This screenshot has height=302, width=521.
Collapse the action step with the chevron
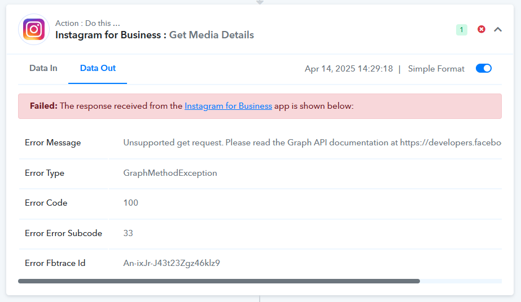coord(498,29)
